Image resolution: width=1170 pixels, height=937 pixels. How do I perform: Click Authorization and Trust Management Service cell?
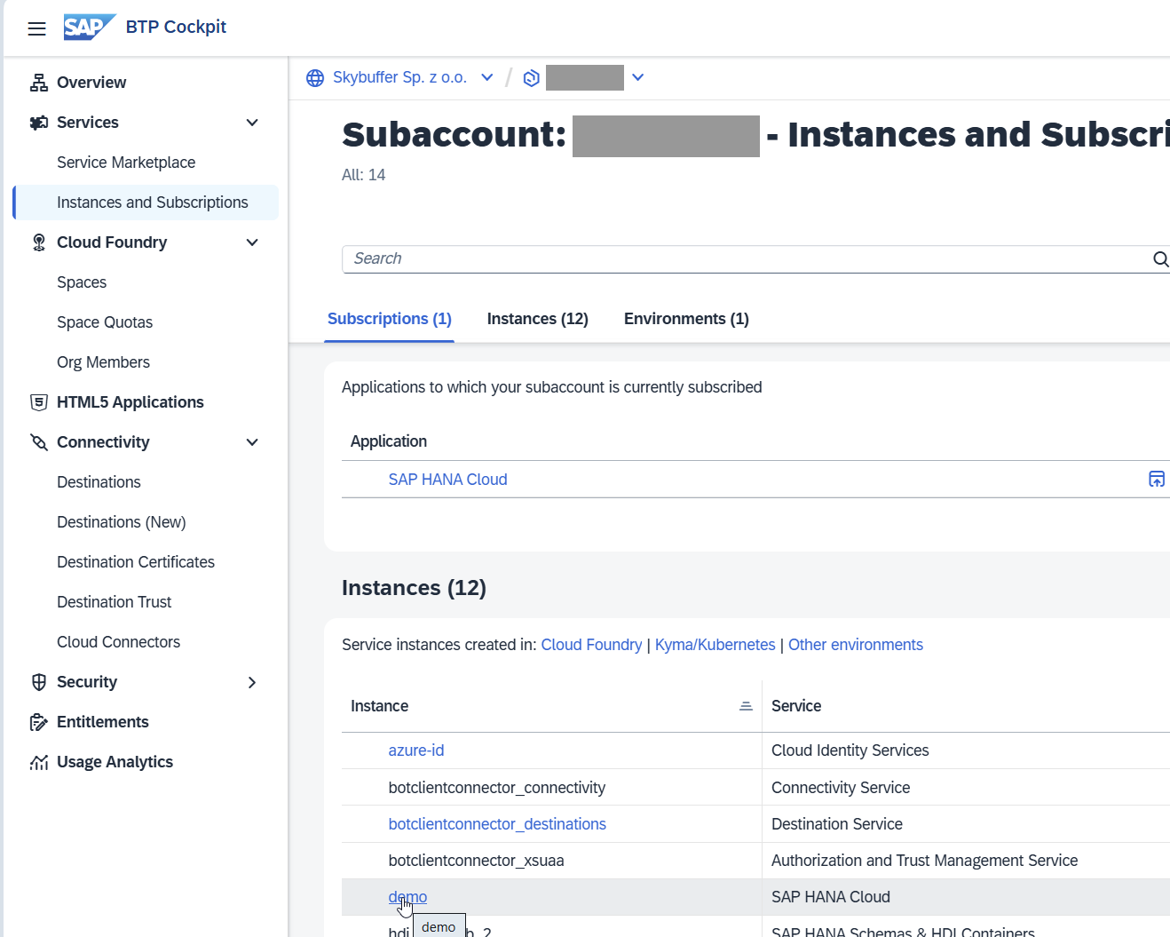(x=924, y=861)
